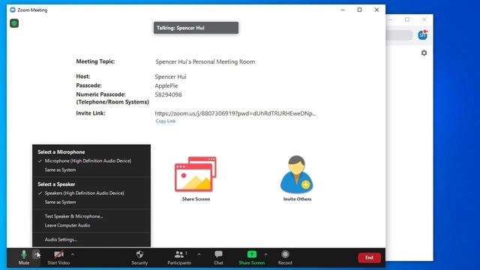
Task: Click the host name Spencer Hui
Action: (170, 76)
